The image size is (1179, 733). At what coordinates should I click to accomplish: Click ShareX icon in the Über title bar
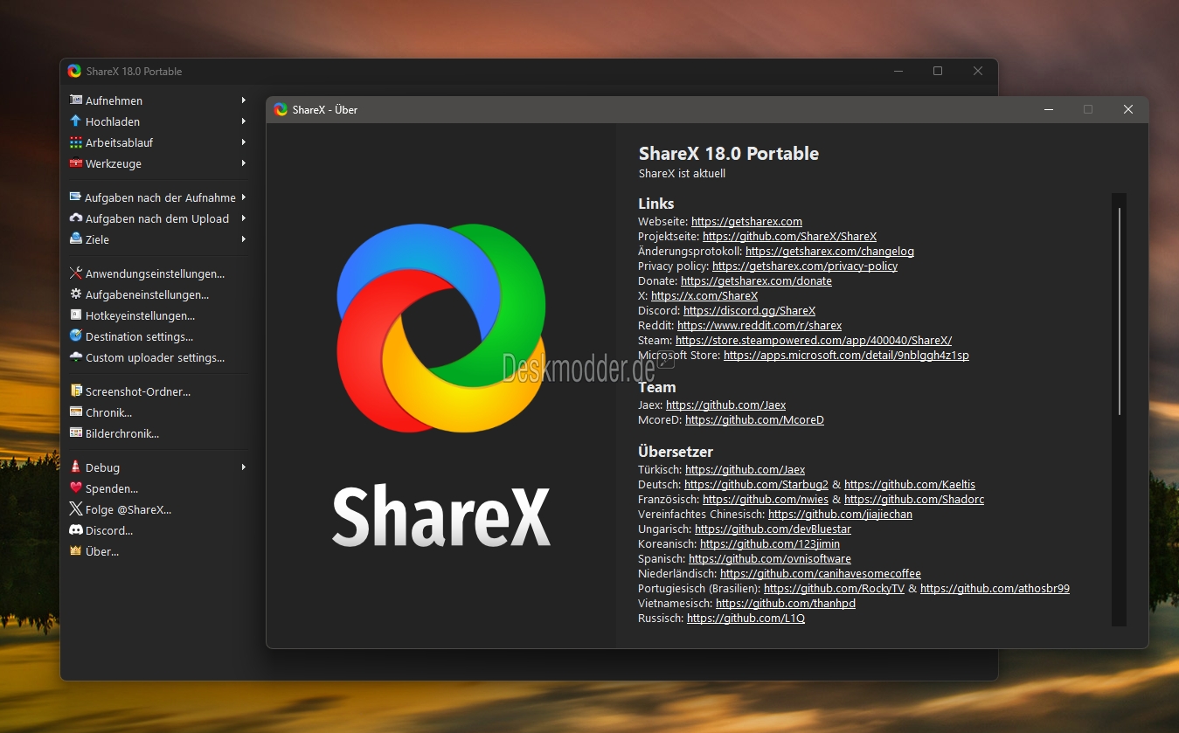click(281, 109)
